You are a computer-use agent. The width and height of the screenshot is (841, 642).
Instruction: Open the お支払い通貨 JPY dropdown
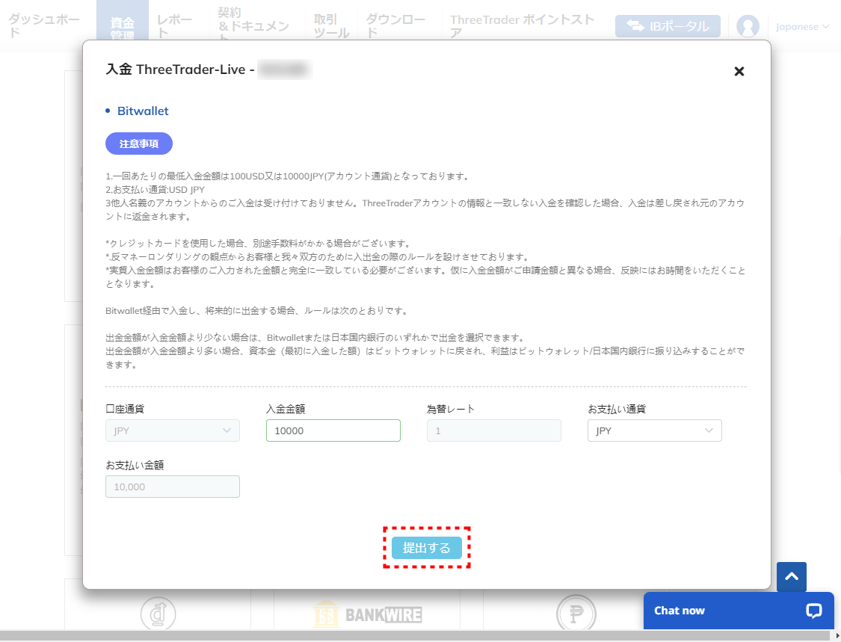pos(654,430)
